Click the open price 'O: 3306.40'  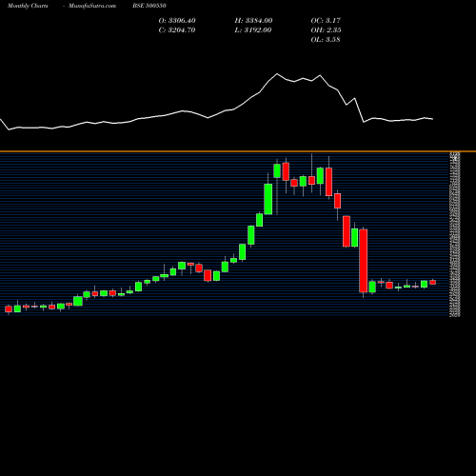[x=177, y=21]
